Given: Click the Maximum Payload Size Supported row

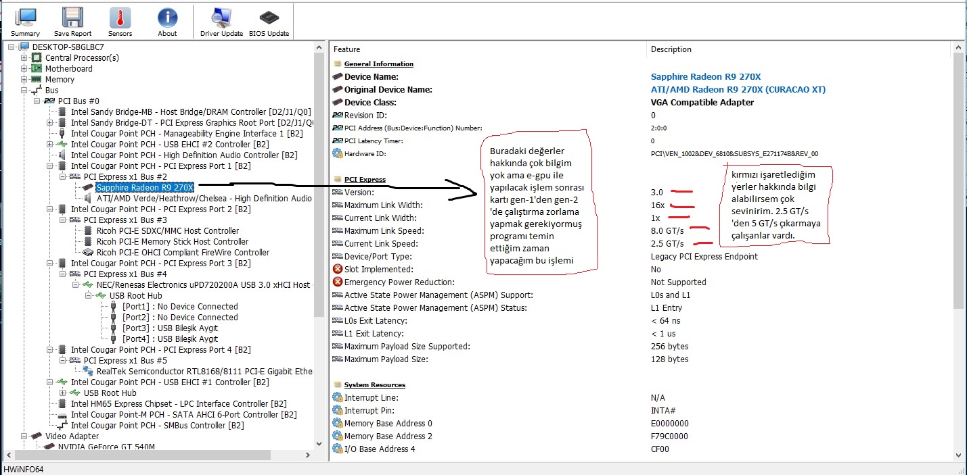Looking at the screenshot, I should (642, 346).
